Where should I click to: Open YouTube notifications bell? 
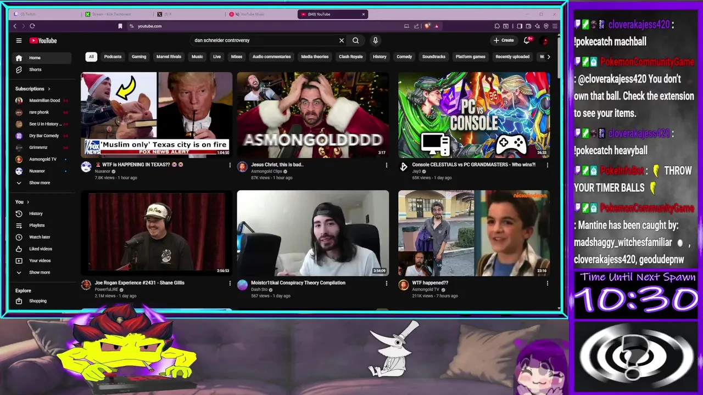coord(527,41)
